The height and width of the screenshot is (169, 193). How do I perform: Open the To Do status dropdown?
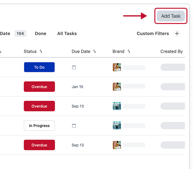pyautogui.click(x=39, y=67)
